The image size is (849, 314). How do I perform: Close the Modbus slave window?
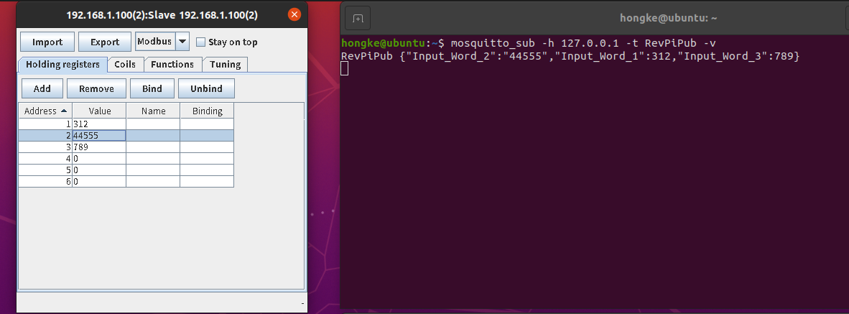pyautogui.click(x=294, y=14)
